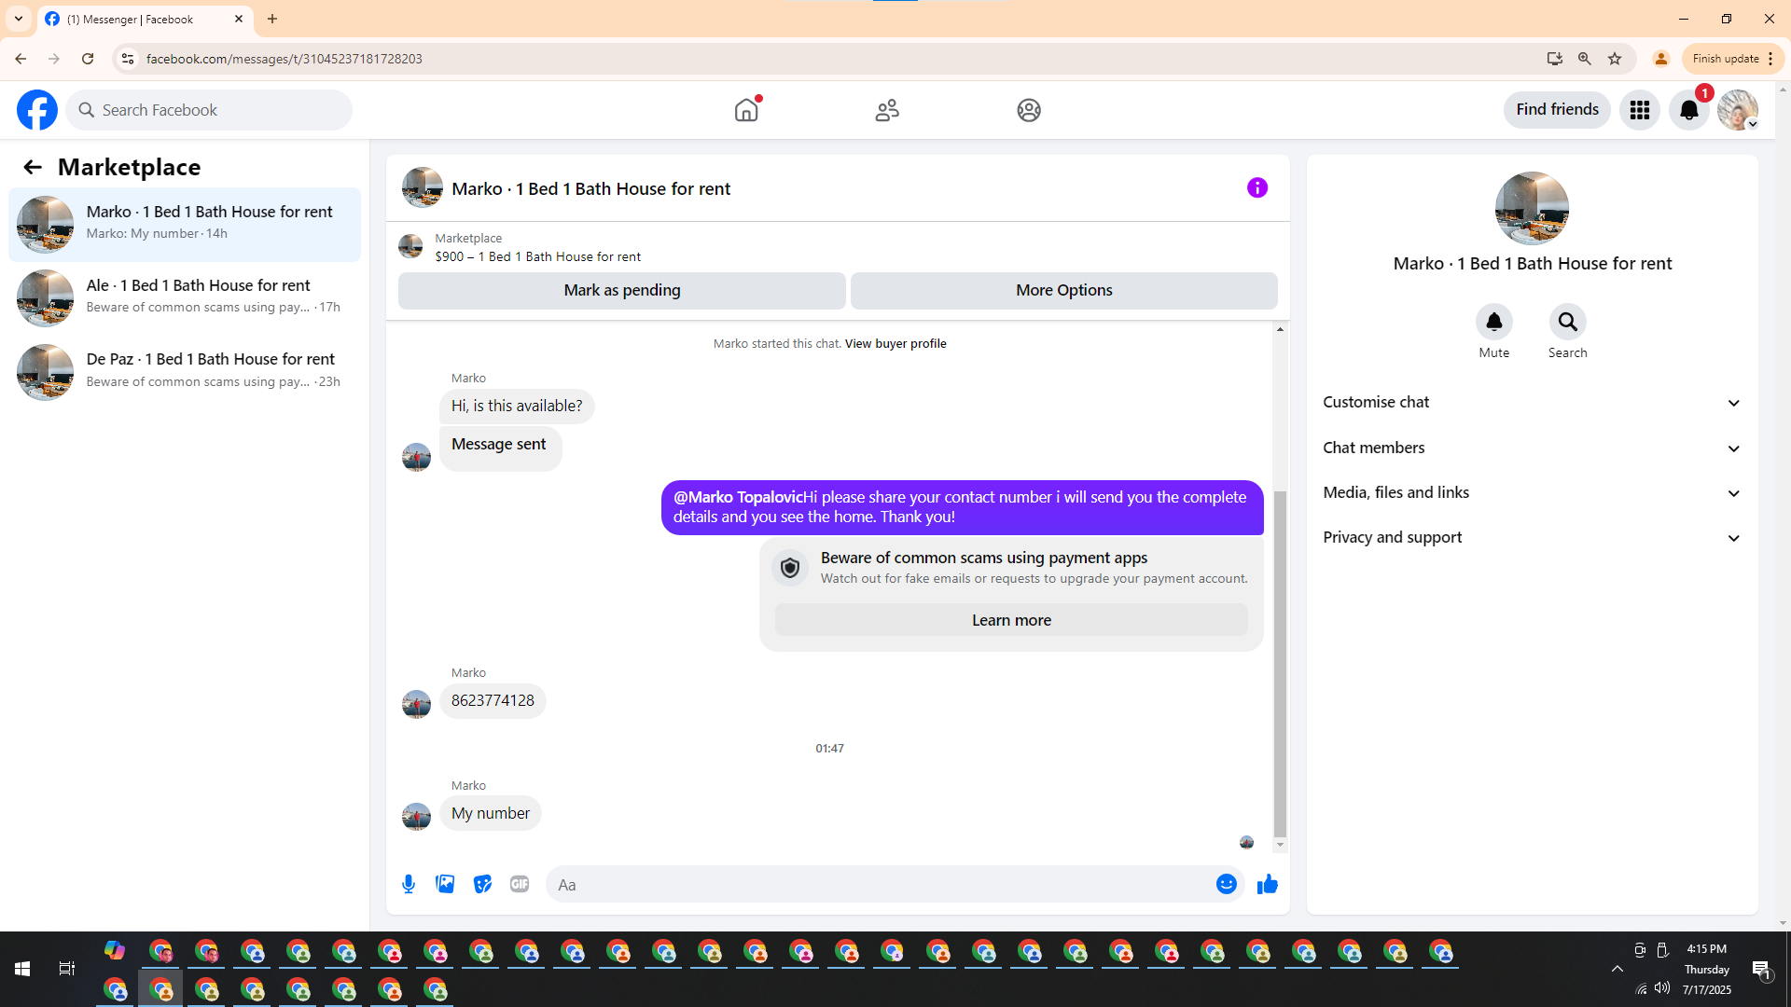Image resolution: width=1791 pixels, height=1007 pixels.
Task: Open the GIF picker icon
Action: (x=520, y=884)
